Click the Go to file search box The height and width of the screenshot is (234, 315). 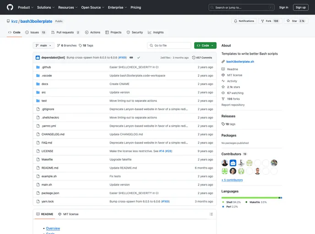[169, 46]
